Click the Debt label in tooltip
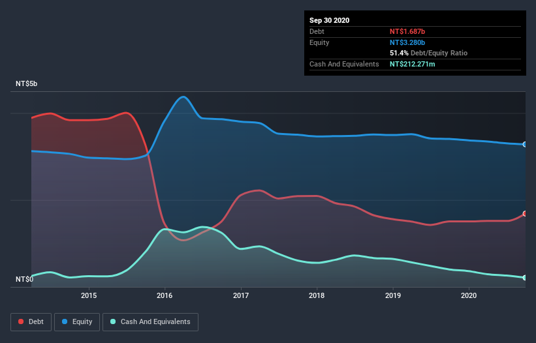The width and height of the screenshot is (536, 343). point(317,31)
